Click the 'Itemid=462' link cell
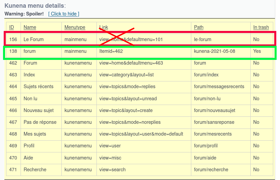The image size is (280, 180). pos(112,51)
